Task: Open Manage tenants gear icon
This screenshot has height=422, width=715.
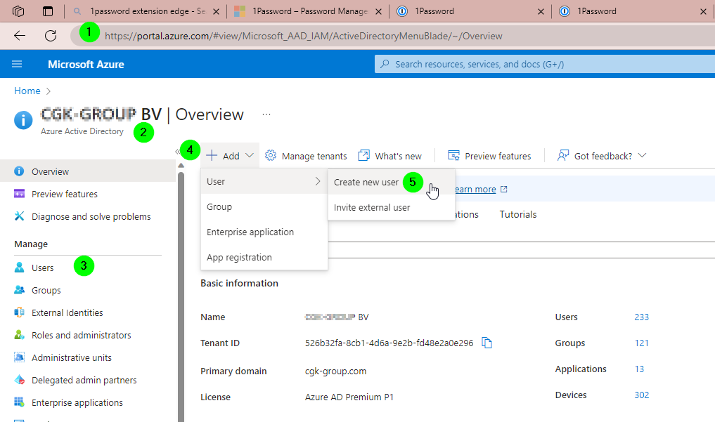Action: (x=271, y=156)
